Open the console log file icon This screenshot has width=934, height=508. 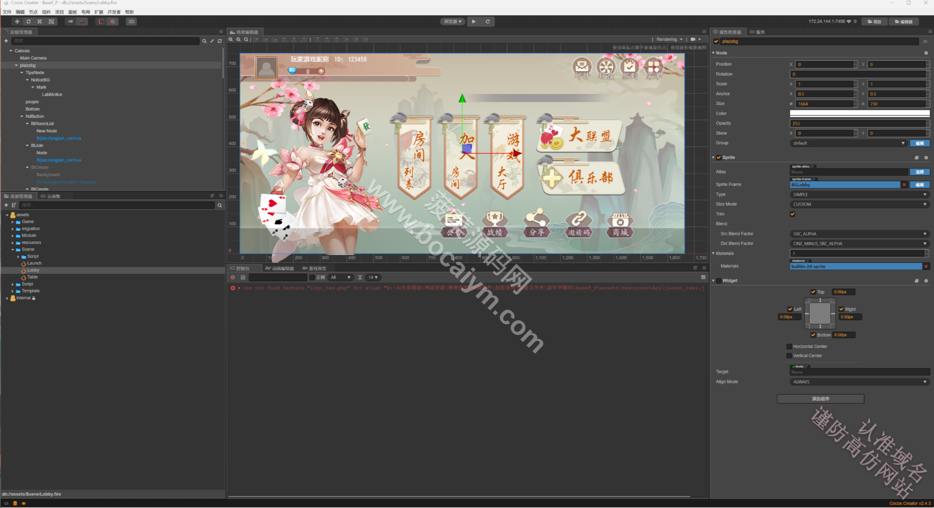[x=243, y=278]
